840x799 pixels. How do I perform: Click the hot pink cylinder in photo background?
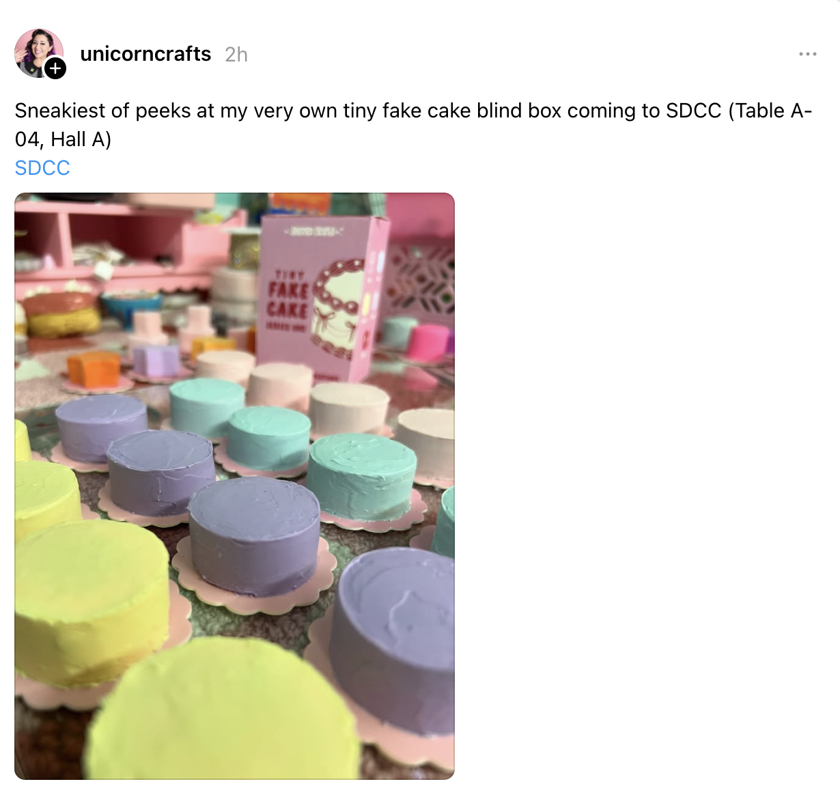coord(429,342)
